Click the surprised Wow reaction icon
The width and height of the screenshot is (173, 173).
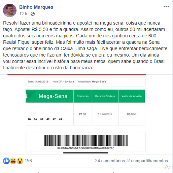(x=20, y=161)
